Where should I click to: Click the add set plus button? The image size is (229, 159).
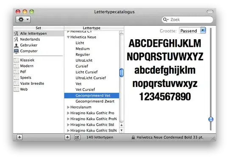click(x=20, y=137)
